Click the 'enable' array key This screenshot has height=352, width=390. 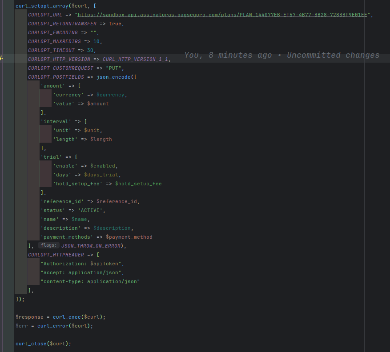coord(65,166)
